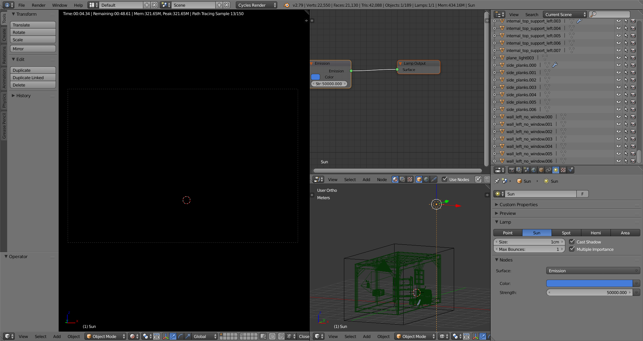Open the Physics properties tab
The image size is (643, 341).
coord(571,170)
